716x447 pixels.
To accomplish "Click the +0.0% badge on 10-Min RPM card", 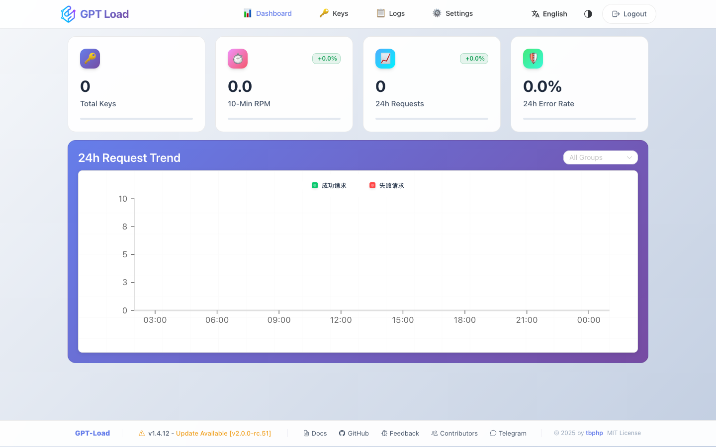I will [x=327, y=59].
